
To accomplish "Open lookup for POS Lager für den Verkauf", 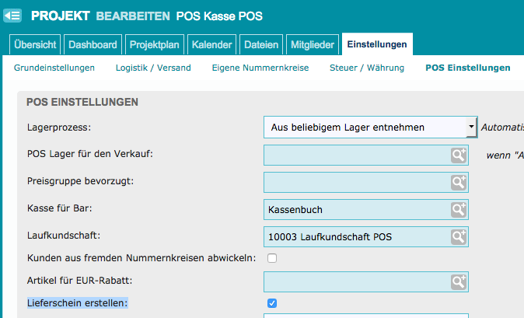I will tap(458, 155).
